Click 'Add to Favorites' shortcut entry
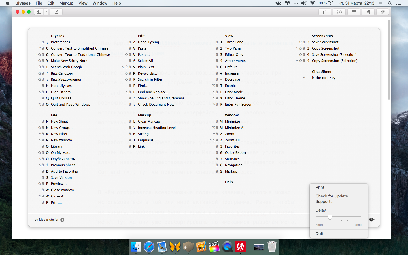Image resolution: width=408 pixels, height=255 pixels. click(64, 171)
